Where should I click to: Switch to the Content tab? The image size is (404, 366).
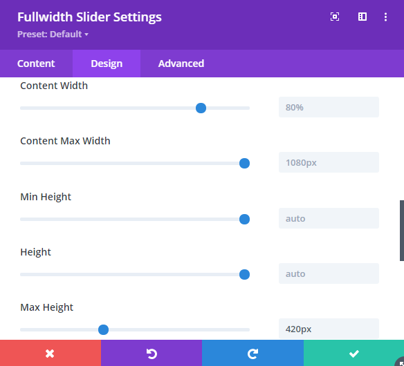(x=36, y=64)
